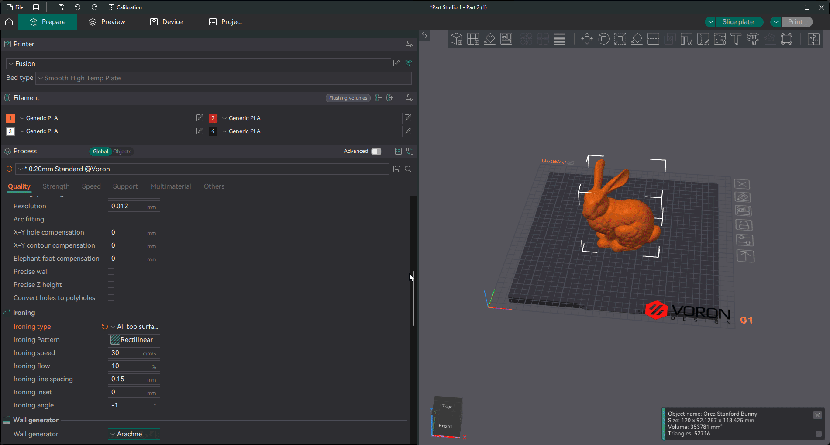The height and width of the screenshot is (445, 830).
Task: Search process settings with magnifier icon
Action: pos(408,169)
